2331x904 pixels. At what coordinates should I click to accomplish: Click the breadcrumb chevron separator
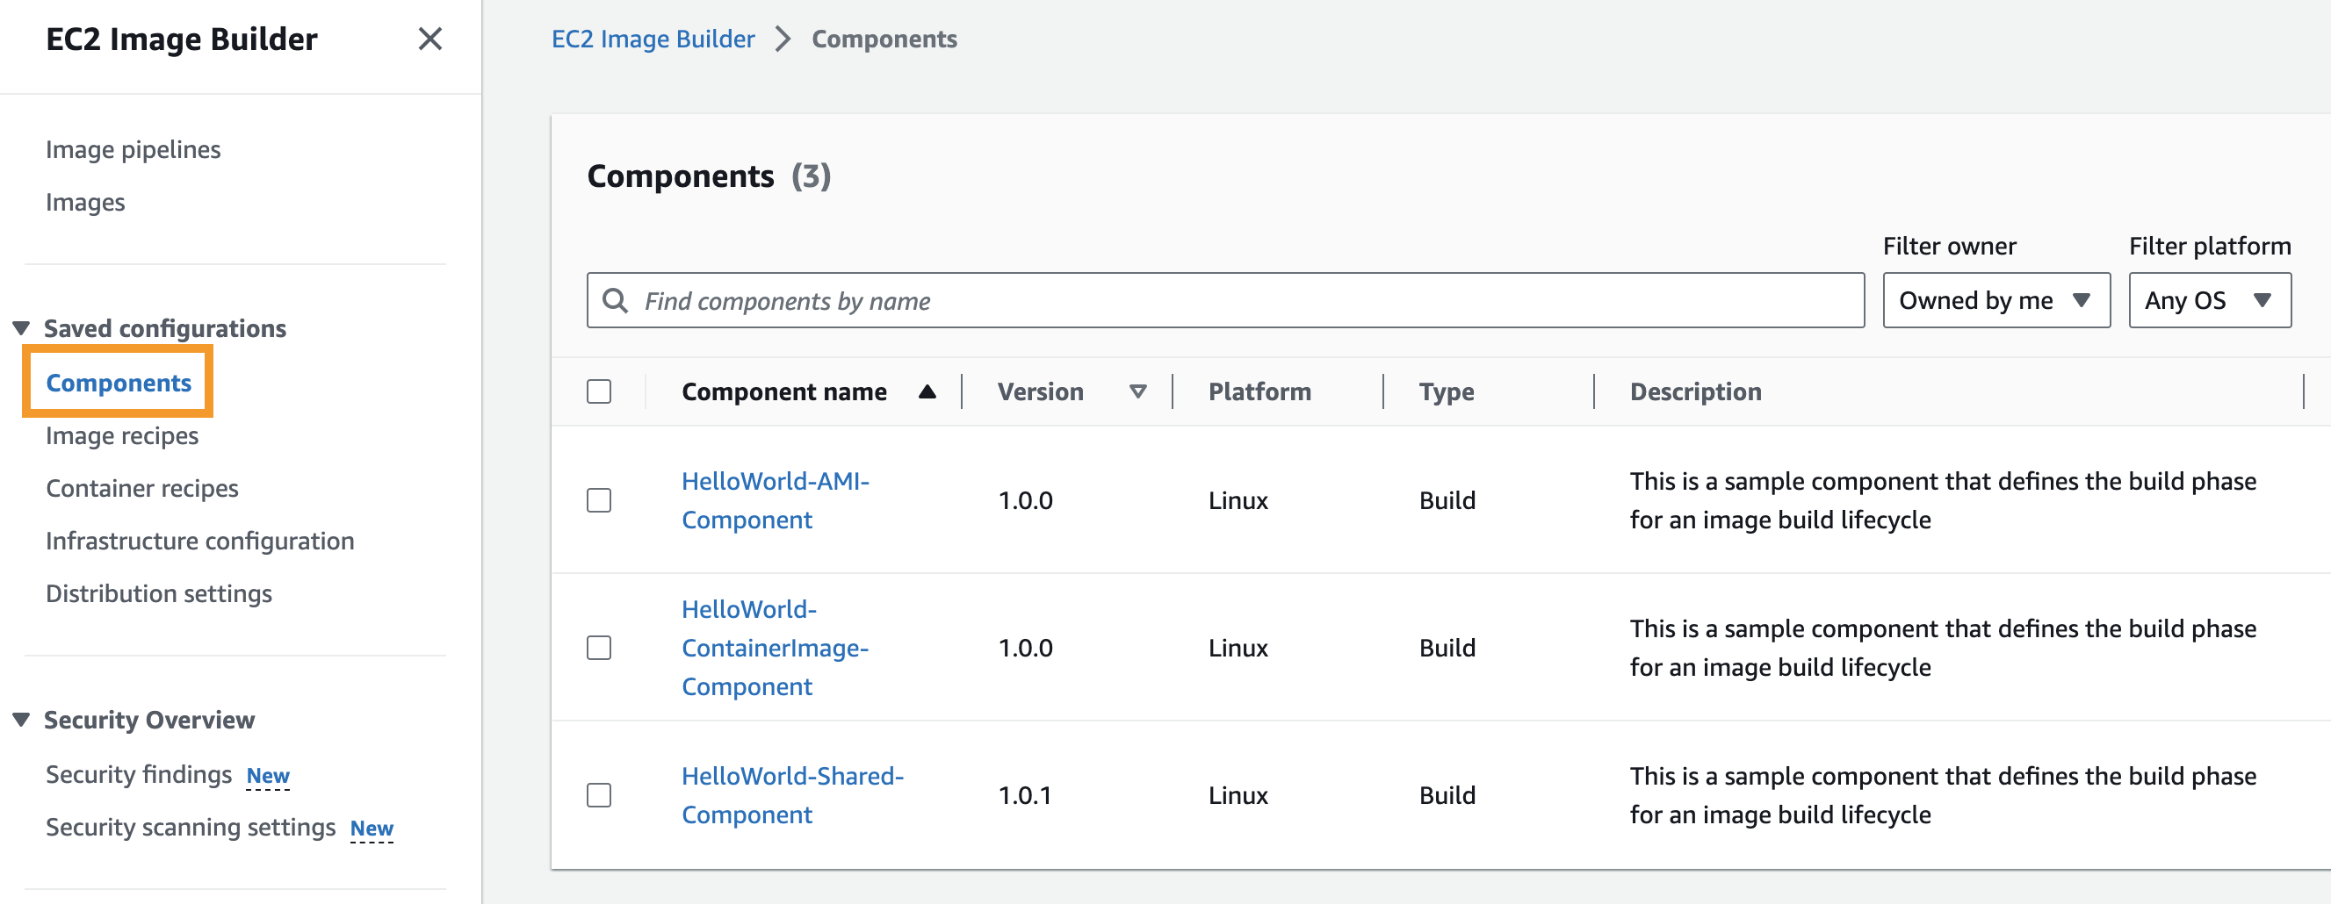pyautogui.click(x=783, y=39)
